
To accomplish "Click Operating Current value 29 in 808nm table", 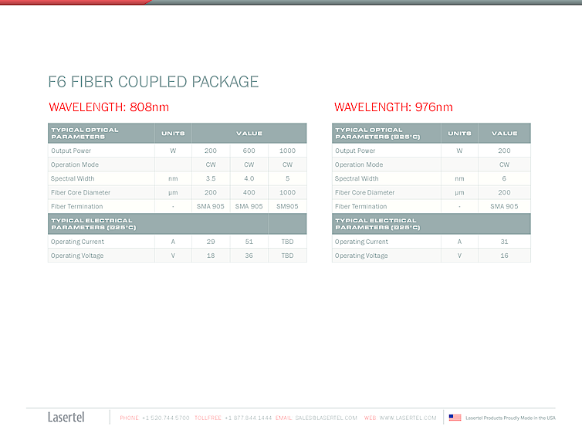I will pos(211,242).
